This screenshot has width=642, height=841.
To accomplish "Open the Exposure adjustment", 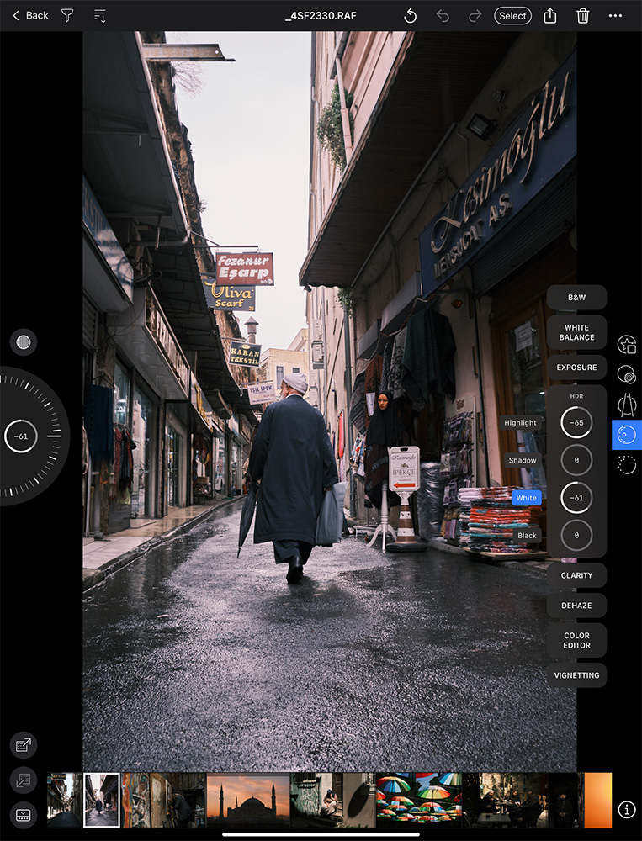I will (576, 368).
